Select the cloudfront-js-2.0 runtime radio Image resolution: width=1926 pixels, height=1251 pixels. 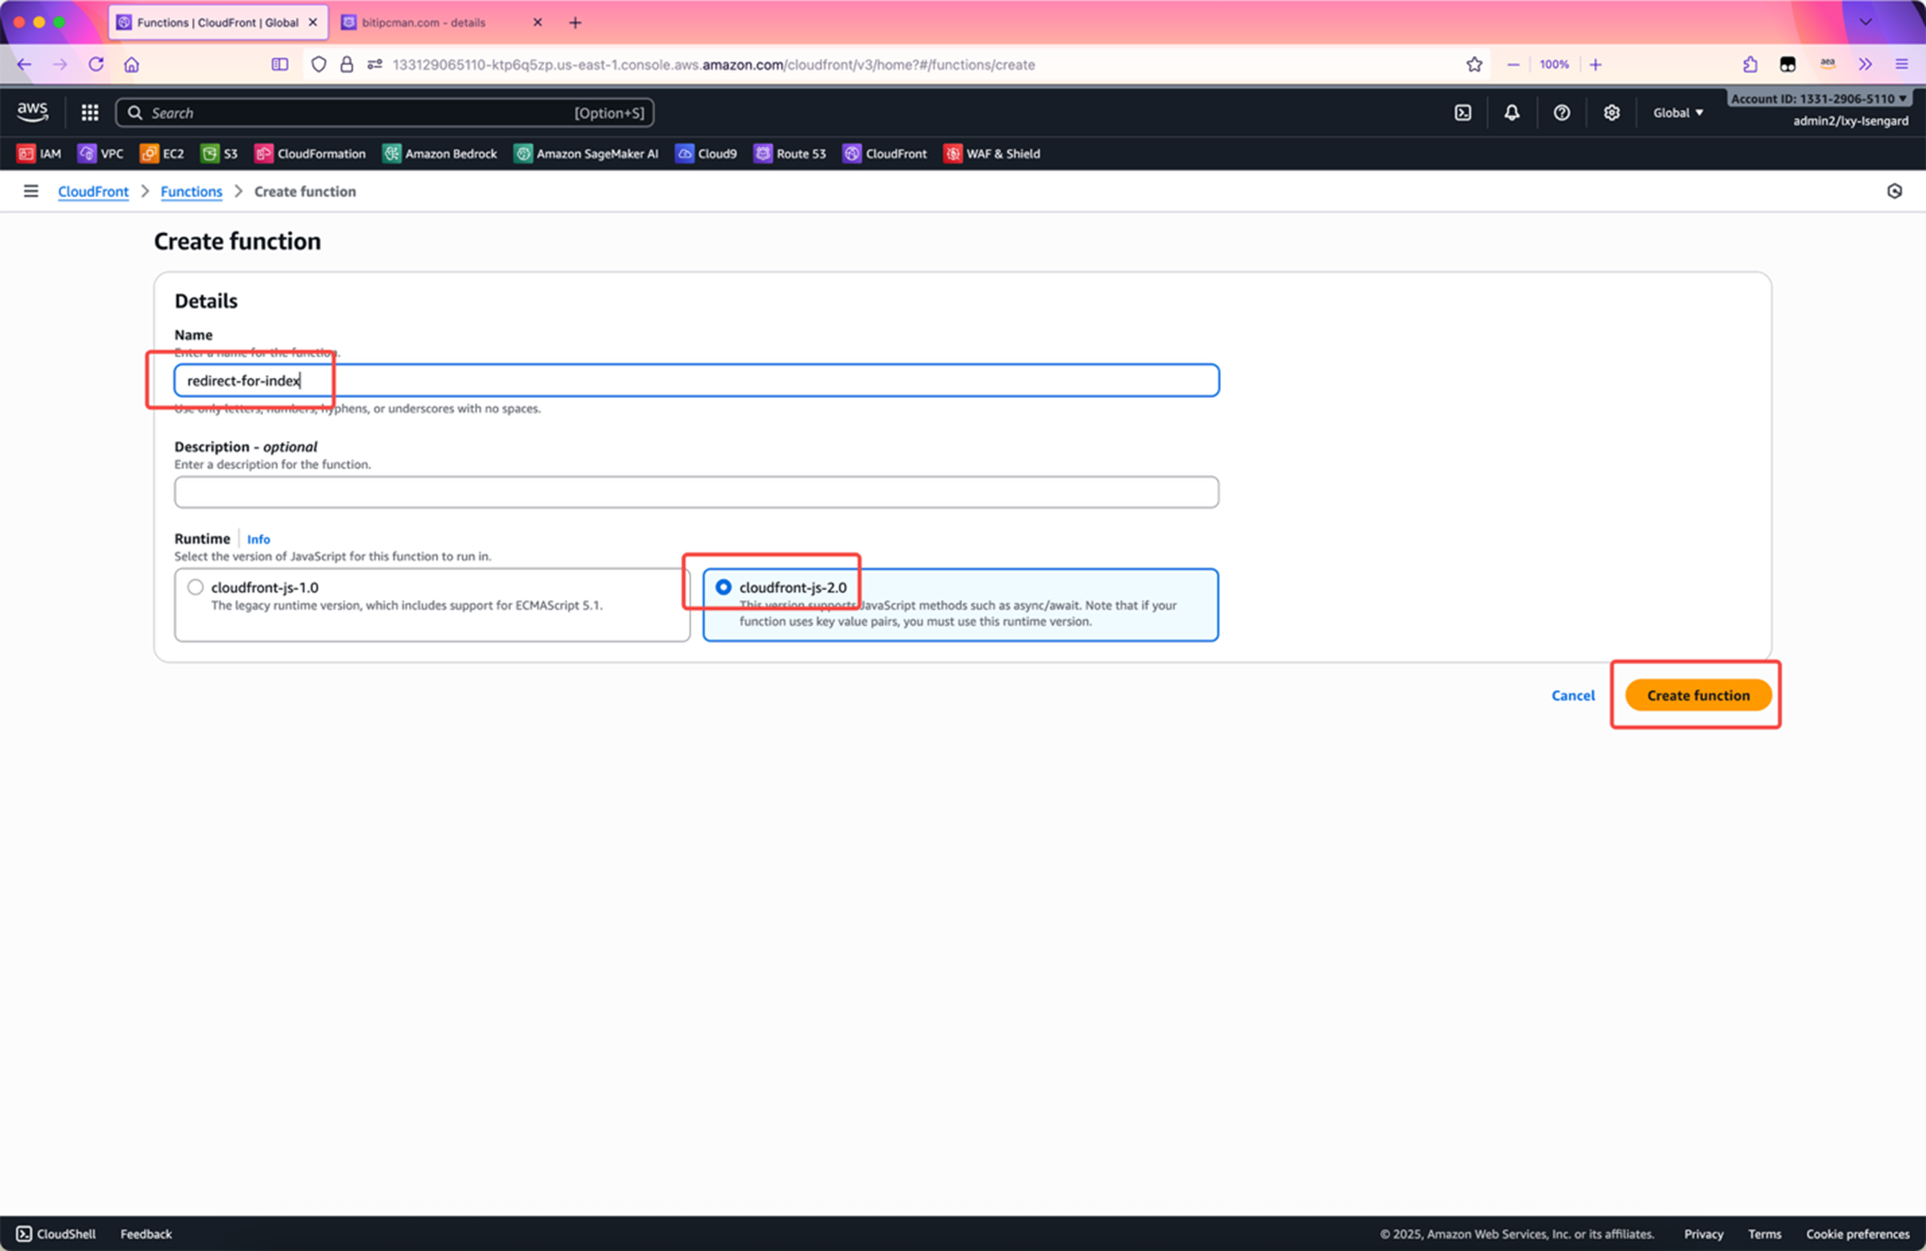coord(724,587)
